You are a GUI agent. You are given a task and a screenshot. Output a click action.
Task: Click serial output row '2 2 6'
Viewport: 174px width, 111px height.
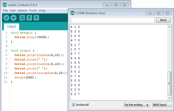pyautogui.click(x=75, y=36)
